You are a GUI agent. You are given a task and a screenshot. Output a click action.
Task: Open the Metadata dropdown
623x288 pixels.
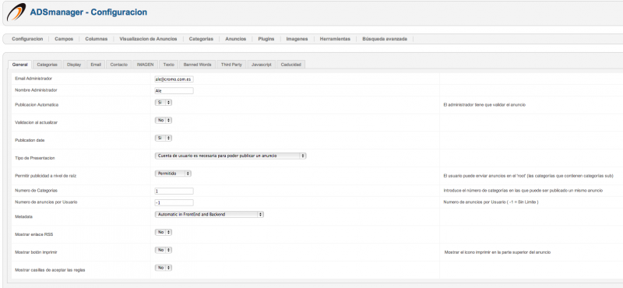coord(209,215)
